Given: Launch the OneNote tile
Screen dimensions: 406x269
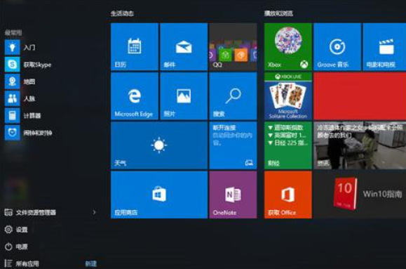Looking at the screenshot, I should 233,195.
